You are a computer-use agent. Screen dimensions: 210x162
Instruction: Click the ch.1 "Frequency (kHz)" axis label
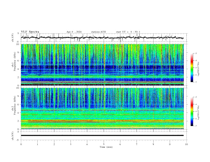click(15, 62)
